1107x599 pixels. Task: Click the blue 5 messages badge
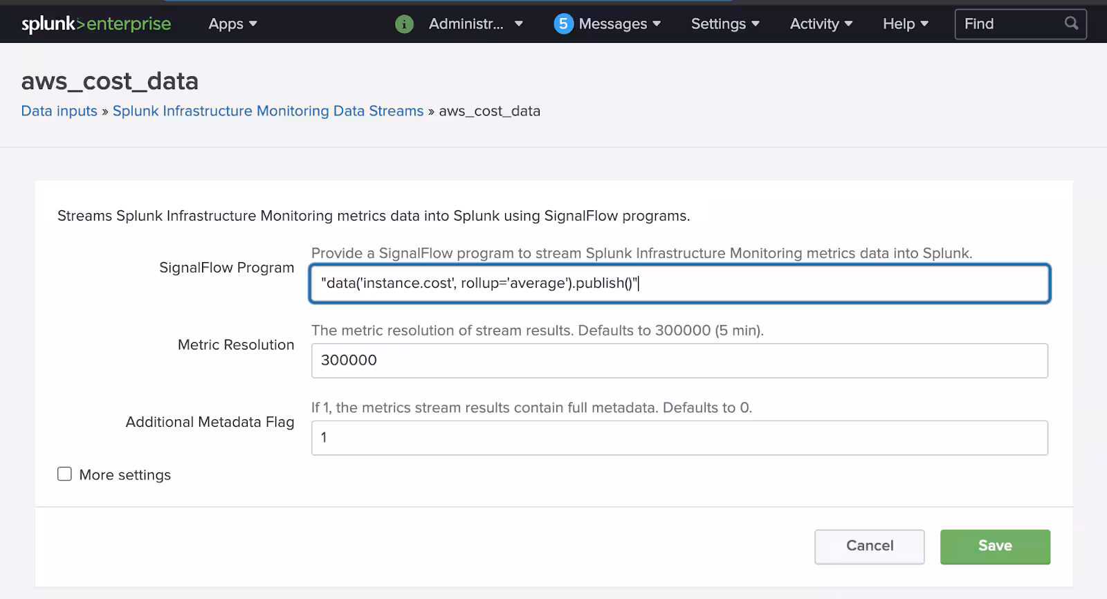[x=563, y=24]
